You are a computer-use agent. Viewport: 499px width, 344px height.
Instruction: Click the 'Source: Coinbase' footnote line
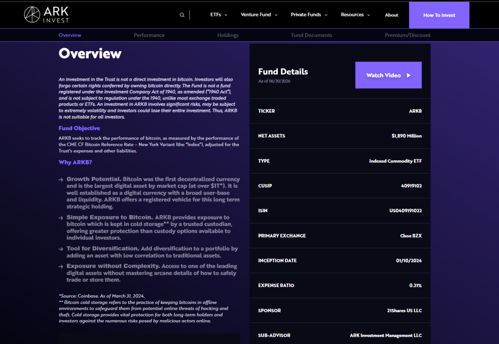pos(101,296)
